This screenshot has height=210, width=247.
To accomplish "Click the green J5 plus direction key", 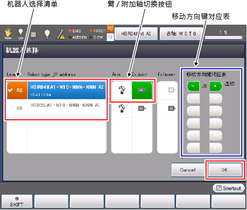I will 216,86.
